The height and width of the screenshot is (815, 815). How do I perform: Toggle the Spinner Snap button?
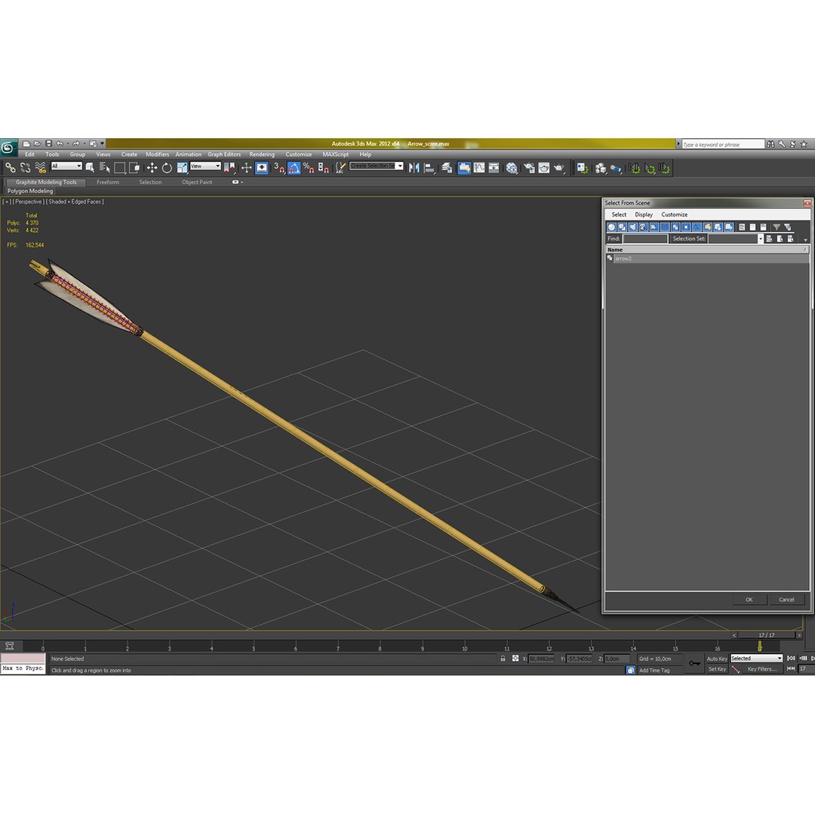[x=323, y=168]
